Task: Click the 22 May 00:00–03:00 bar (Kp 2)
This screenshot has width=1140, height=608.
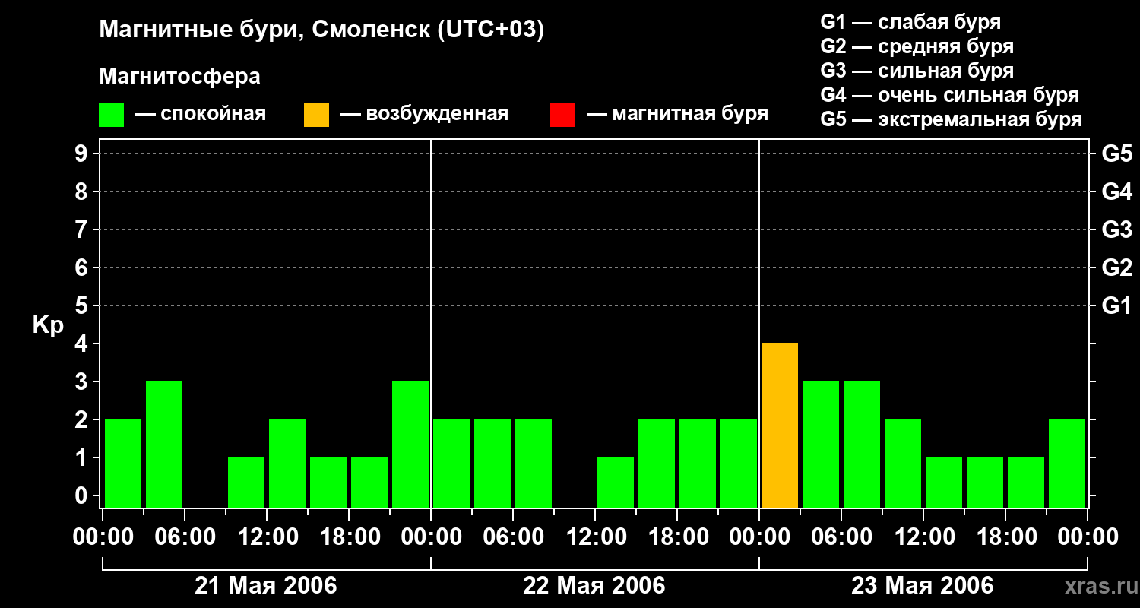Action: 451,463
